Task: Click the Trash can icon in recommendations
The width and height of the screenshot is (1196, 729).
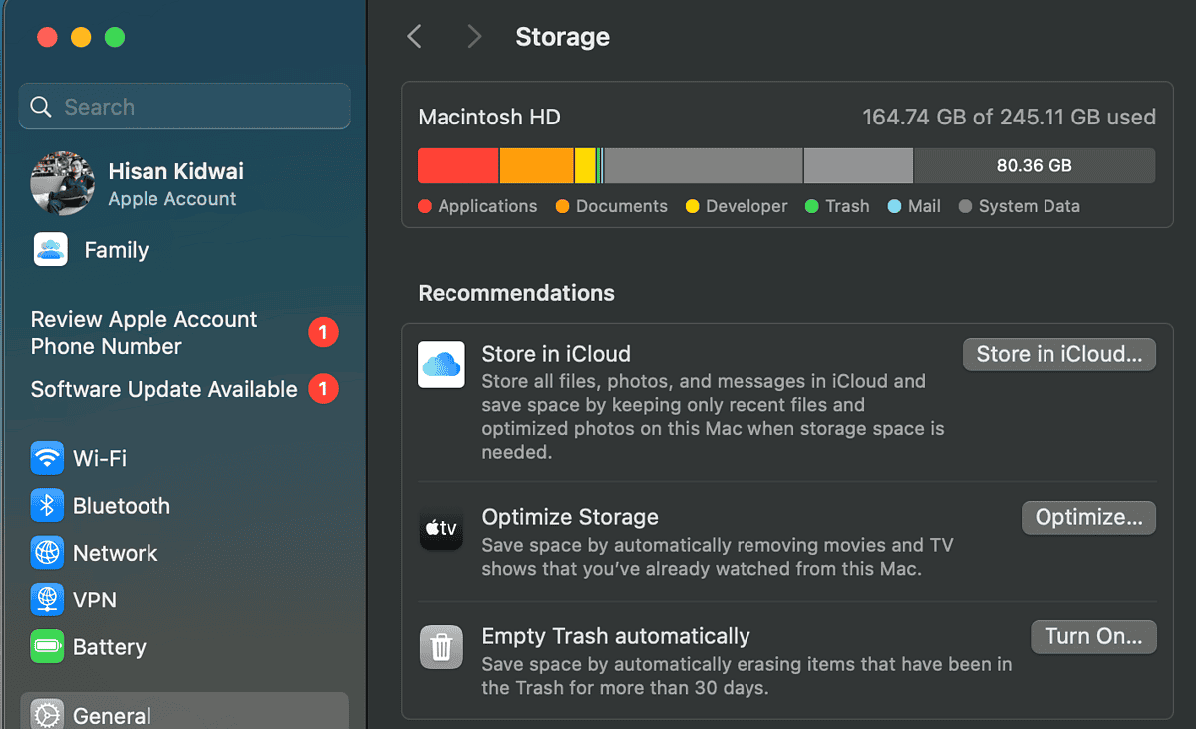Action: (x=441, y=647)
